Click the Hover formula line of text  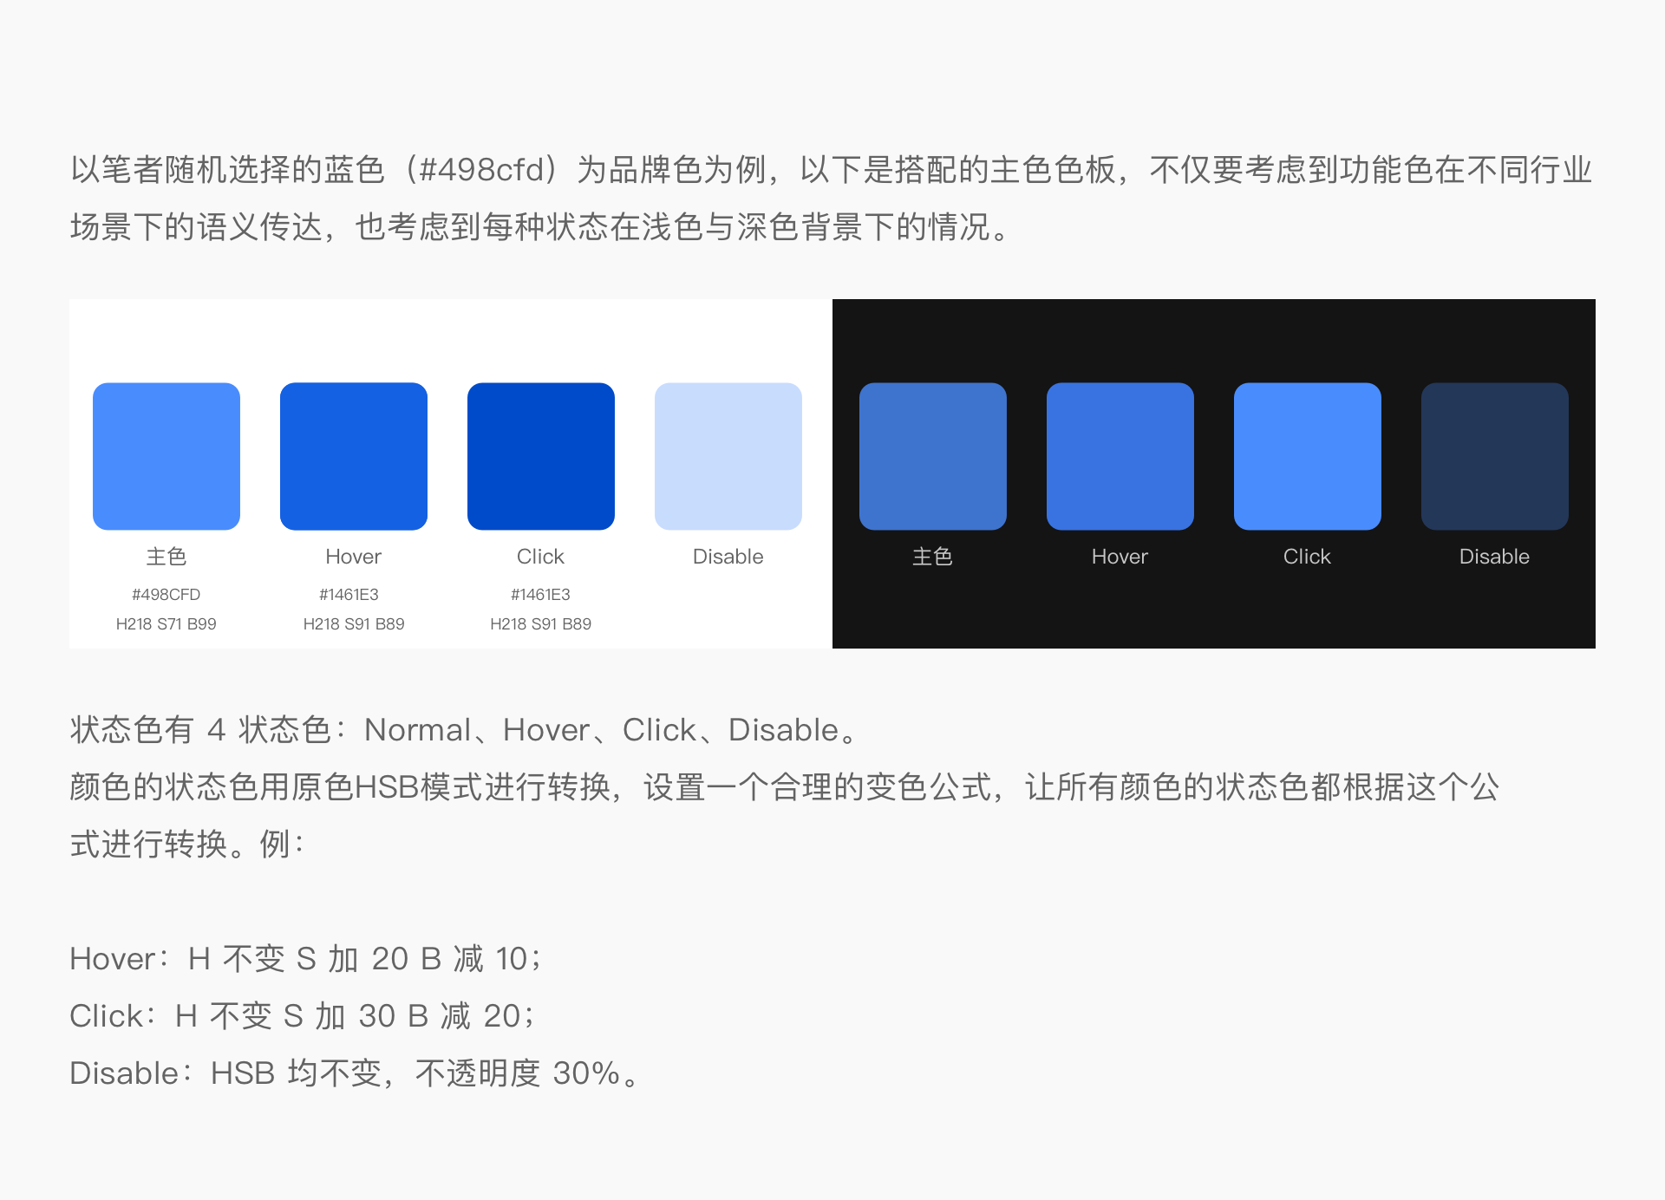point(305,959)
